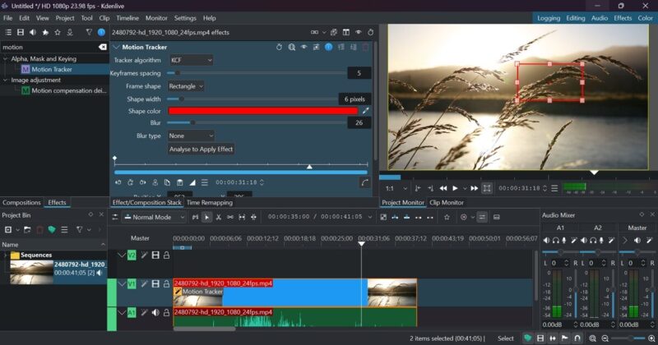Set project monitor zone out point
Image resolution: width=658 pixels, height=345 pixels.
tap(430, 188)
